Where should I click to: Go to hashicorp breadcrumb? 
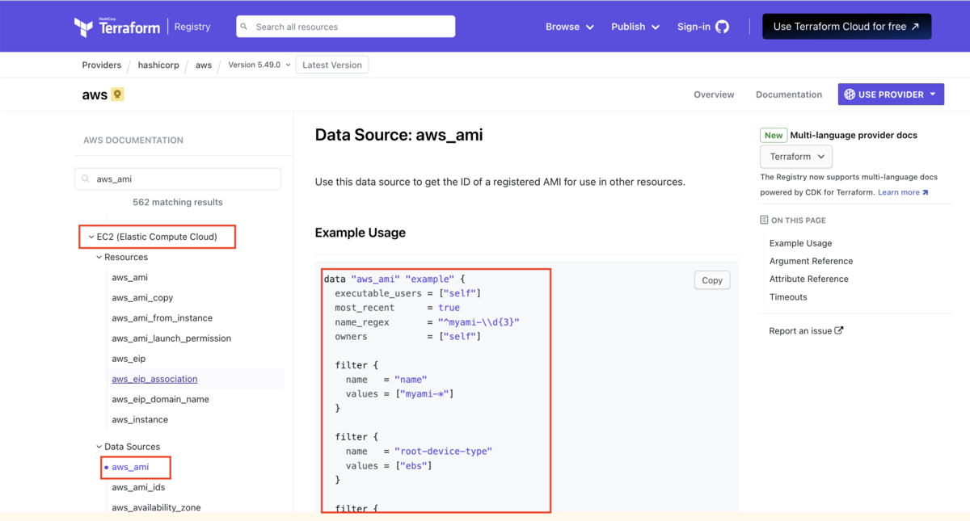tap(158, 65)
